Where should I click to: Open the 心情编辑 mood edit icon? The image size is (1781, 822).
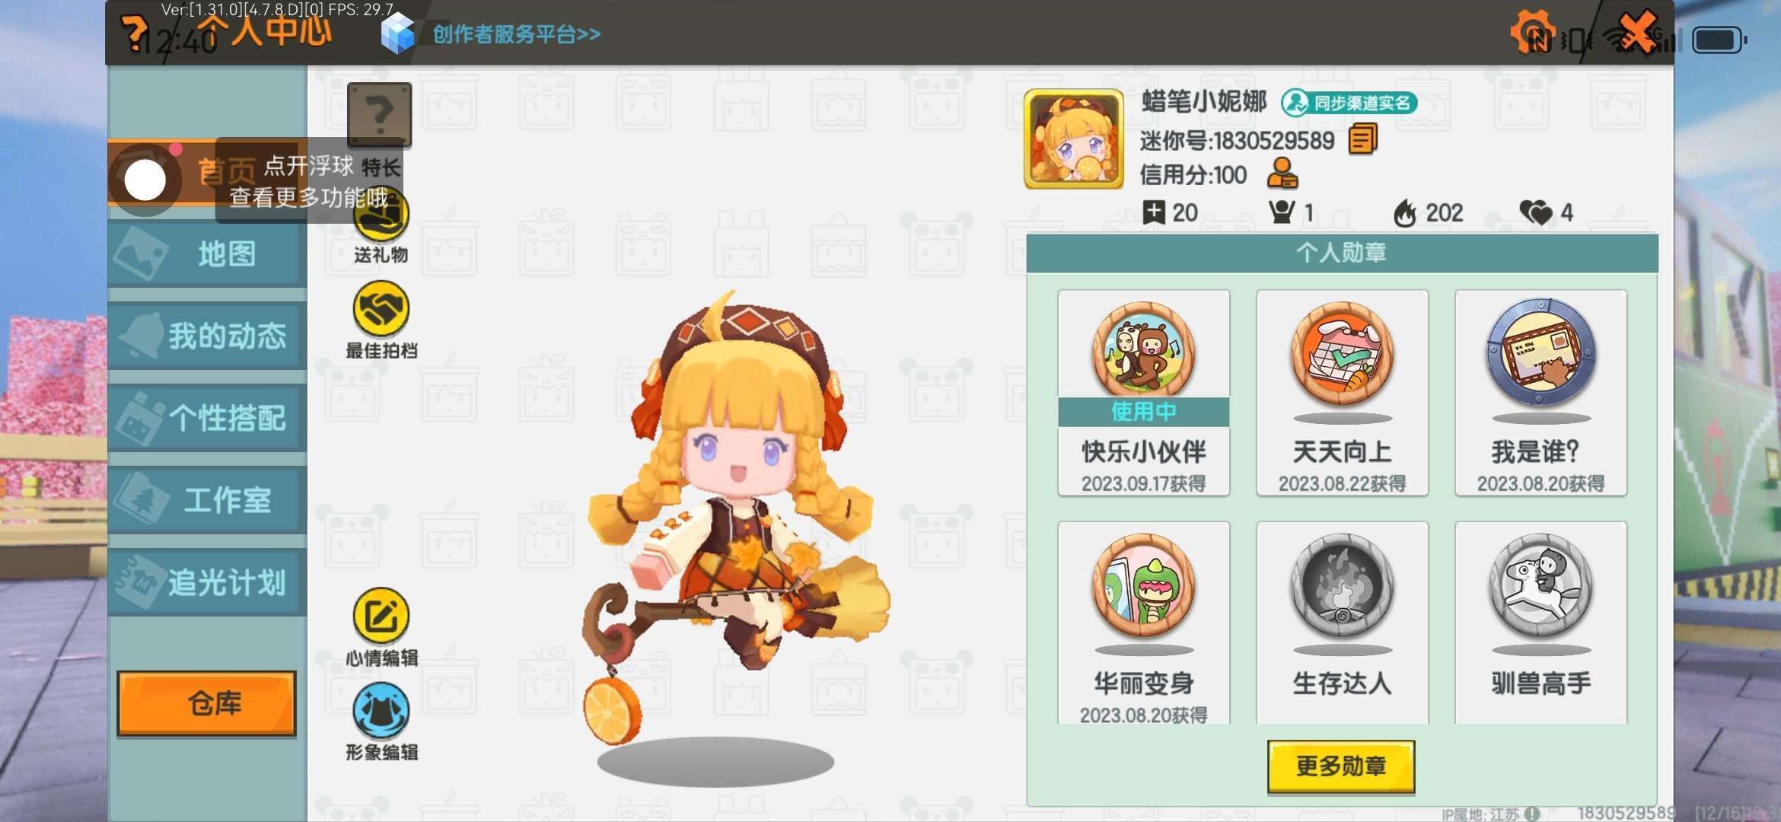click(381, 616)
